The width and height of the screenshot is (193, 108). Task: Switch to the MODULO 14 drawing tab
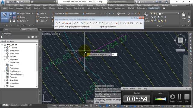27,29
